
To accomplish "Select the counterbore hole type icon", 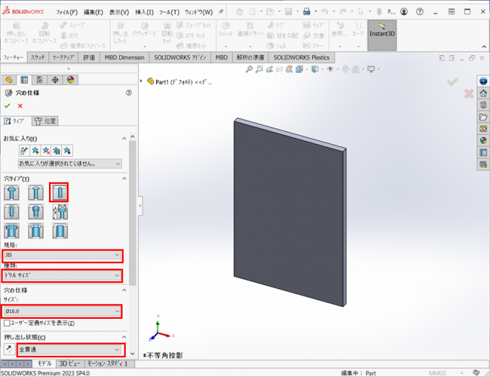I will (11, 192).
